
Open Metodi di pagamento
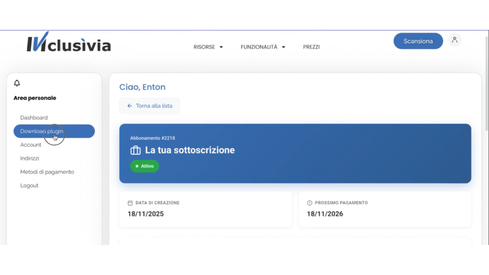47,172
